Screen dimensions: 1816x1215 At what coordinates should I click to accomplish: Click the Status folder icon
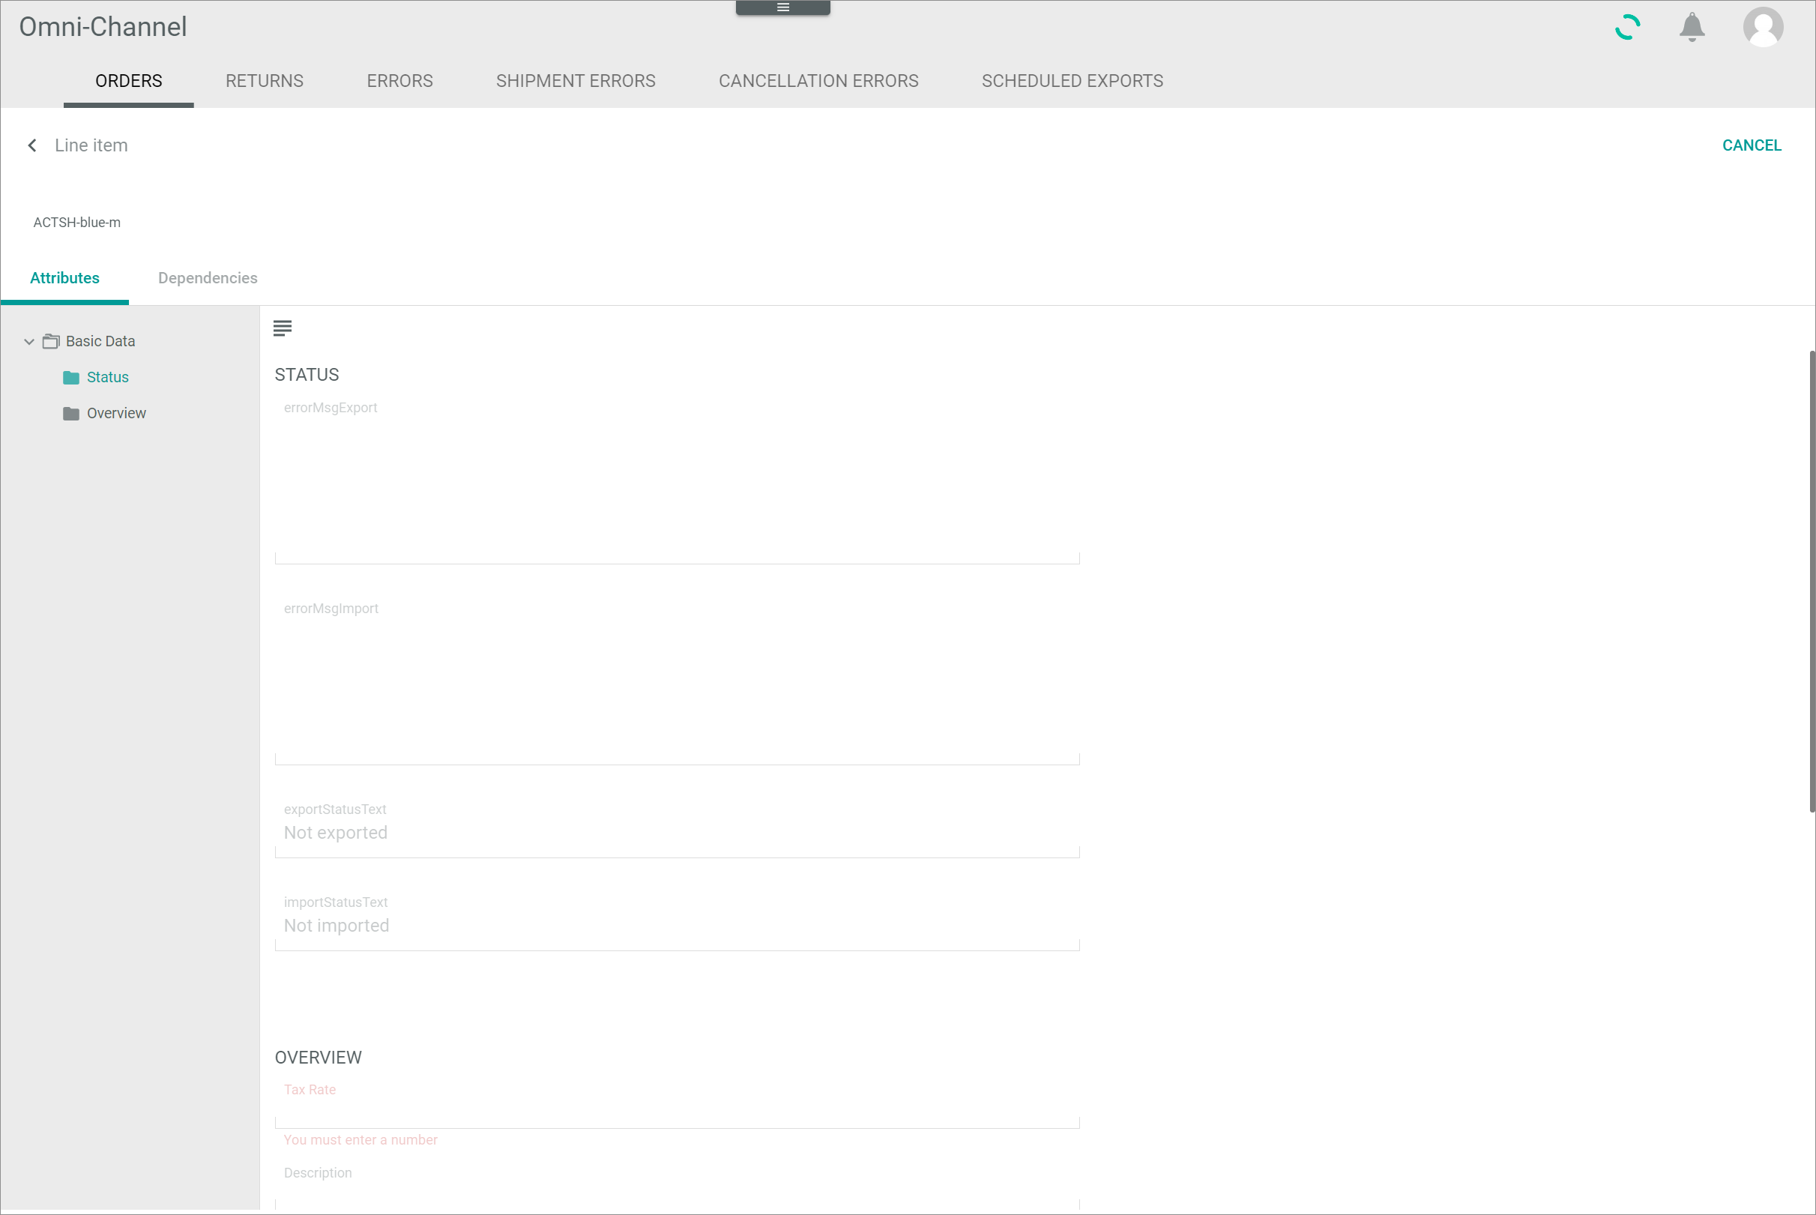click(71, 377)
